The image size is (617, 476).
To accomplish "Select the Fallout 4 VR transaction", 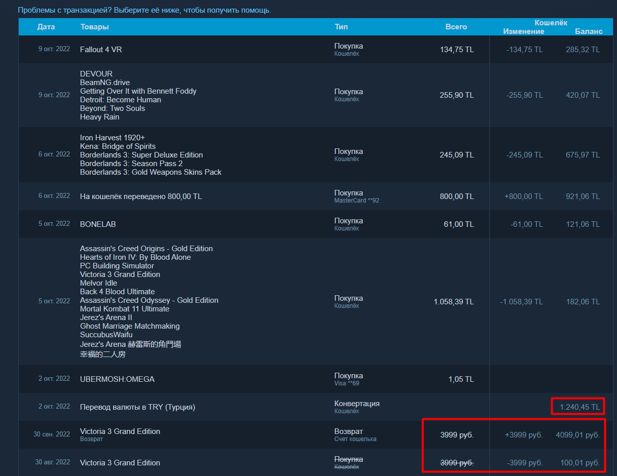I will (315, 50).
